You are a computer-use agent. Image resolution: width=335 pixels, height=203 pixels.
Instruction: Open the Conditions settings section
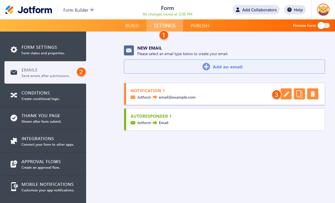click(x=43, y=95)
